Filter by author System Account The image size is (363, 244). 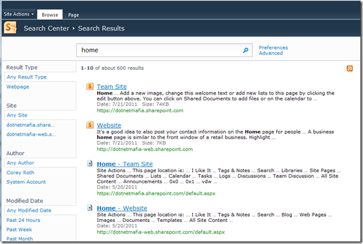pyautogui.click(x=26, y=182)
